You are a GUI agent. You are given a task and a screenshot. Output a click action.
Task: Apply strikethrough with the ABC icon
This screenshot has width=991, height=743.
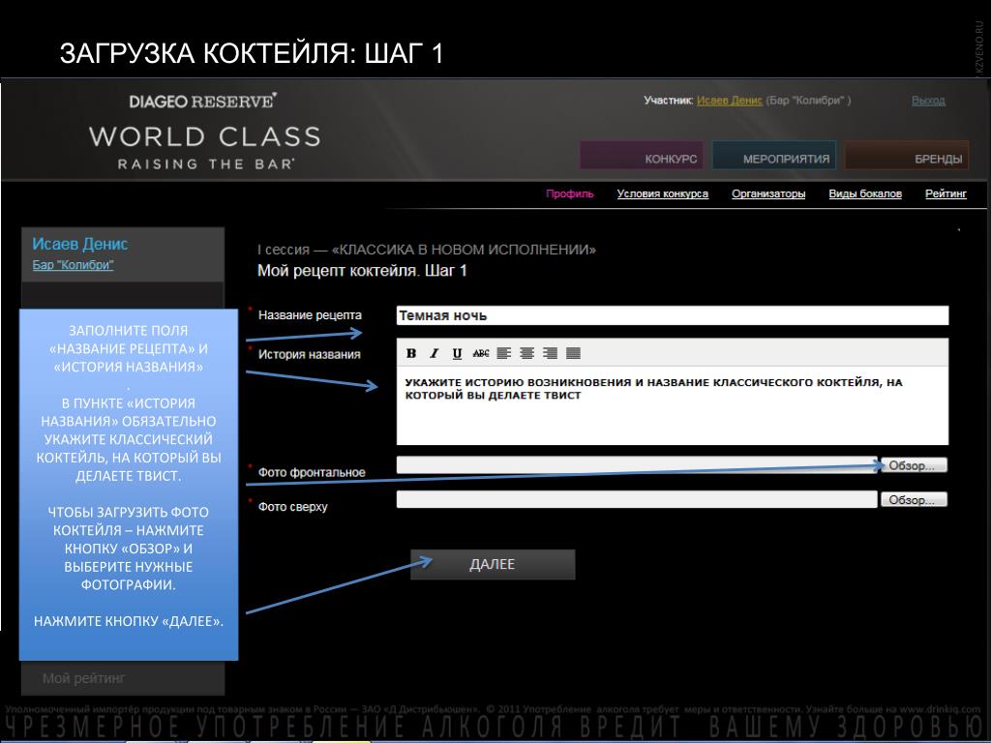(480, 353)
